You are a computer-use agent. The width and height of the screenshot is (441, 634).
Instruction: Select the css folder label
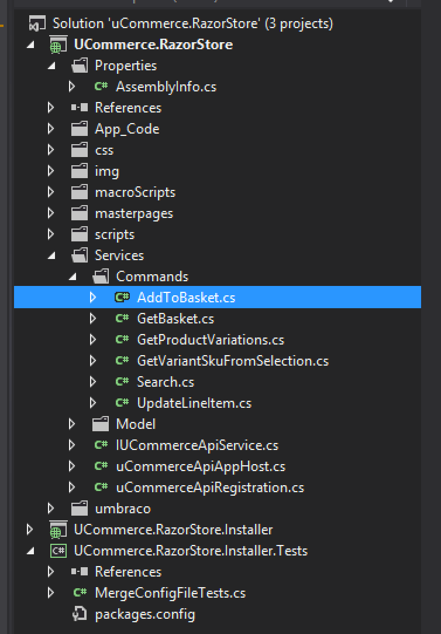pos(104,151)
